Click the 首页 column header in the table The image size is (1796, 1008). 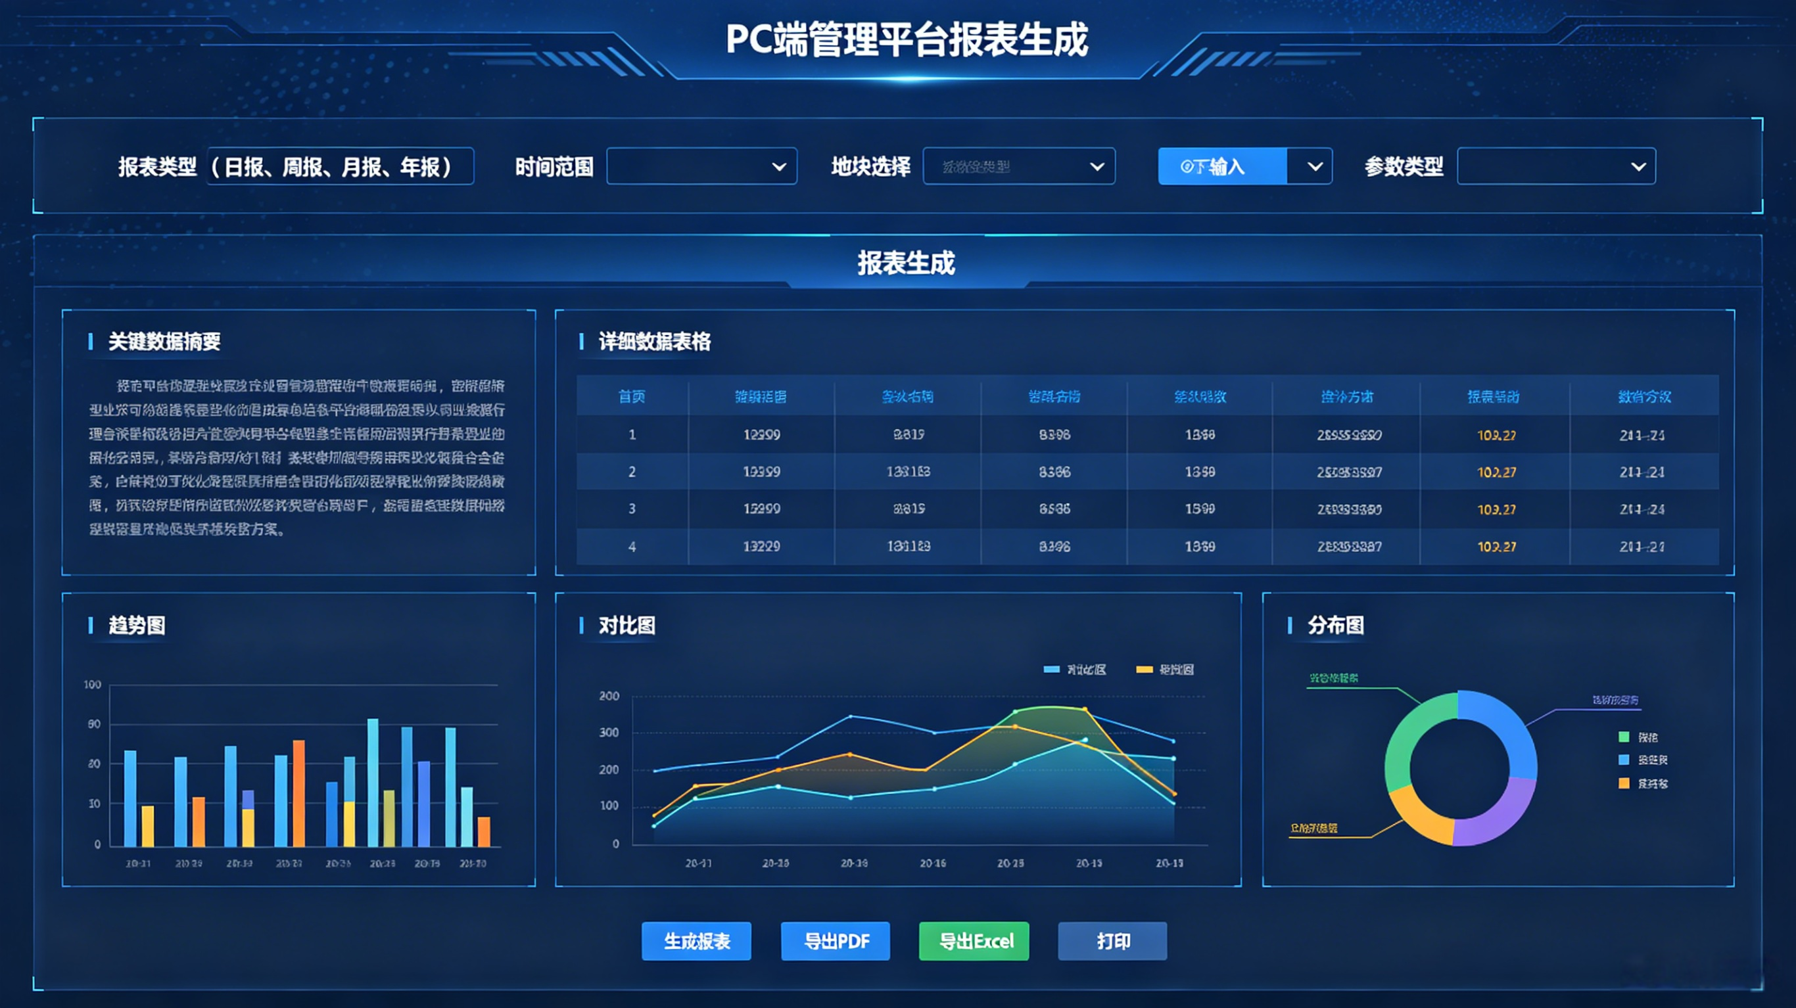click(x=632, y=397)
